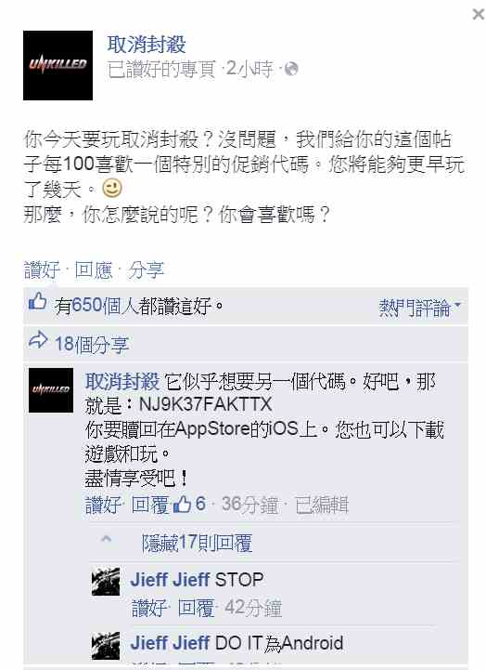Open Jieff Jieff avatar beside DO IT reply
This screenshot has height=670, width=486.
click(x=106, y=646)
